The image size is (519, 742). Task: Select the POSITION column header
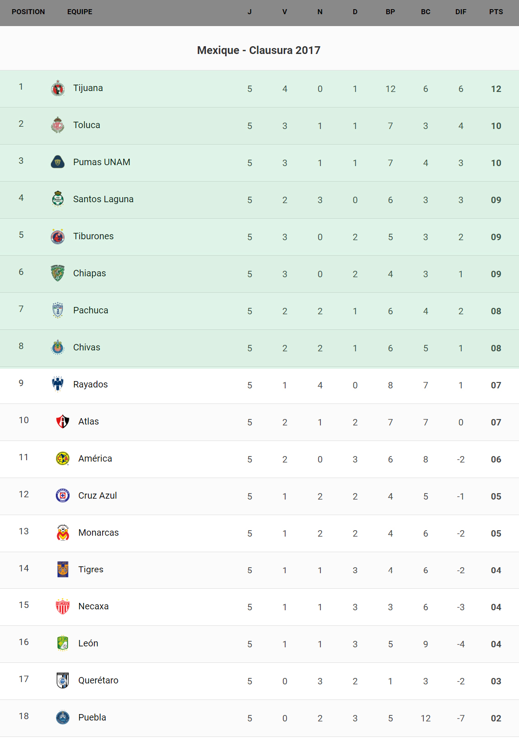point(28,12)
